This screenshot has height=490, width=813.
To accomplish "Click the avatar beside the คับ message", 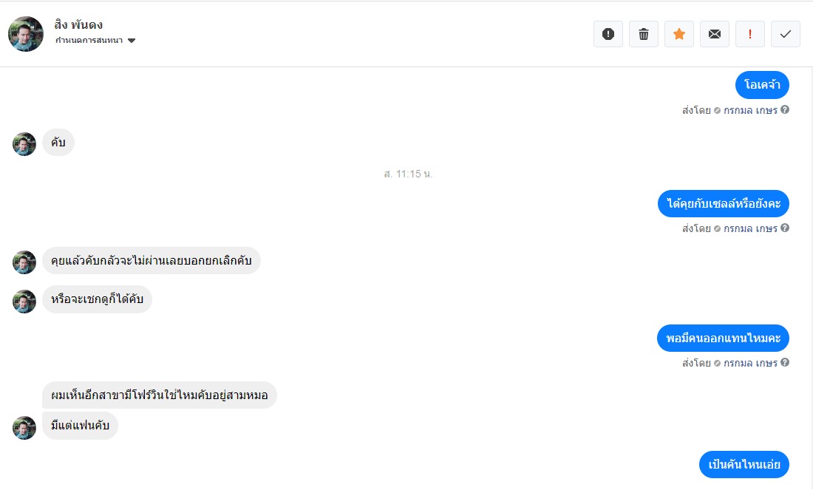I will (24, 144).
